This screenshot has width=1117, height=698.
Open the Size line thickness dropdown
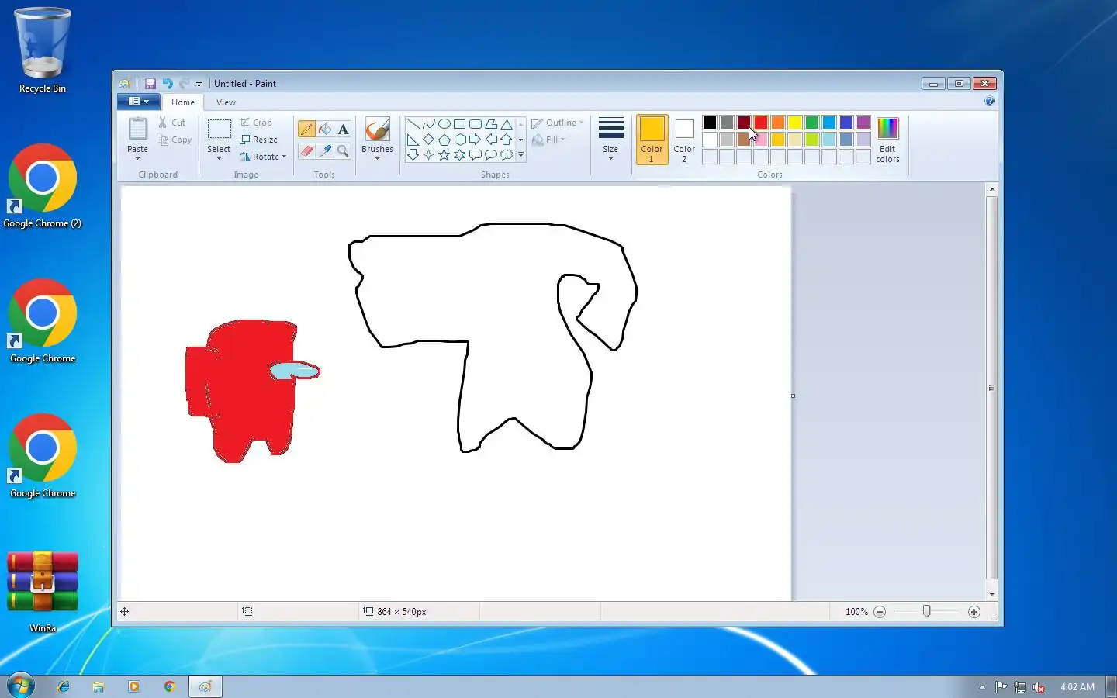610,140
